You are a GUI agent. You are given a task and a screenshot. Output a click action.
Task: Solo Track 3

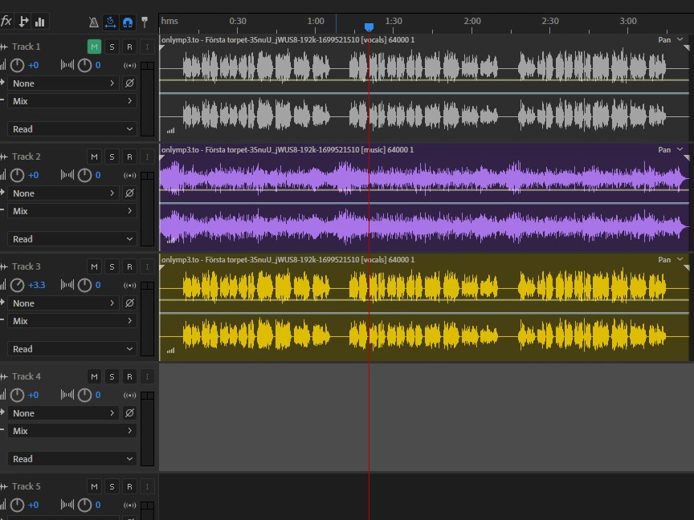[x=112, y=266]
